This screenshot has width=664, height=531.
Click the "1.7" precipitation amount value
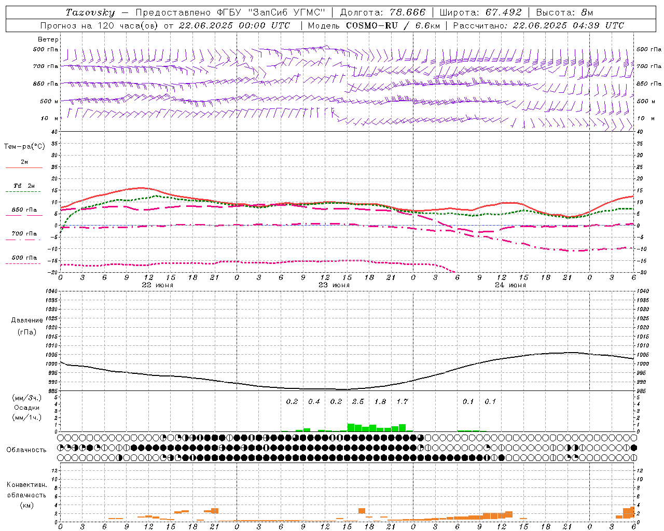(x=402, y=401)
